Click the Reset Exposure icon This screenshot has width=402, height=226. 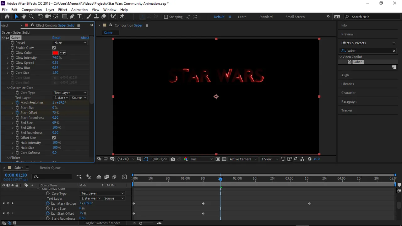(x=309, y=159)
